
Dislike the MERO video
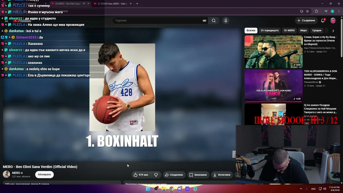click(156, 175)
